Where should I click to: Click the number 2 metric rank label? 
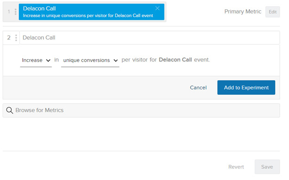[9, 38]
